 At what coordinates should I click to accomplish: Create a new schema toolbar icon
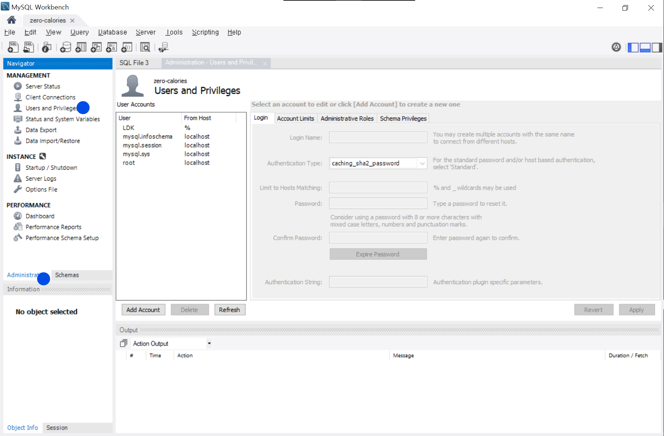coord(65,47)
